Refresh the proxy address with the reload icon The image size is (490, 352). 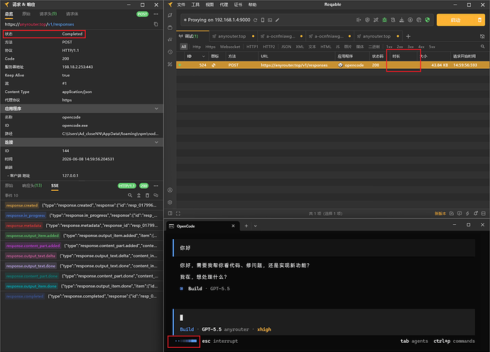pos(256,20)
